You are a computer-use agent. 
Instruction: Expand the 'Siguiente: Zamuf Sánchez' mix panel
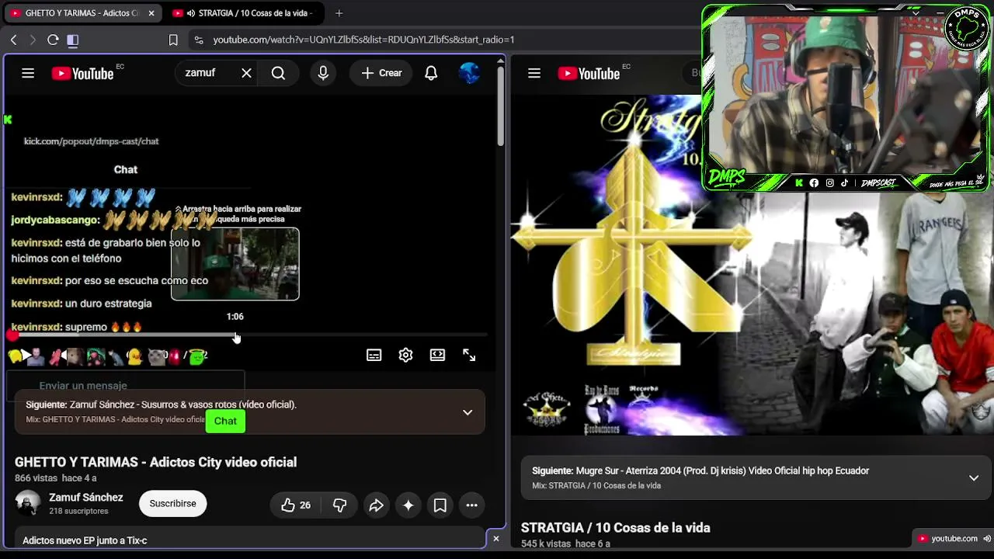[x=467, y=412]
